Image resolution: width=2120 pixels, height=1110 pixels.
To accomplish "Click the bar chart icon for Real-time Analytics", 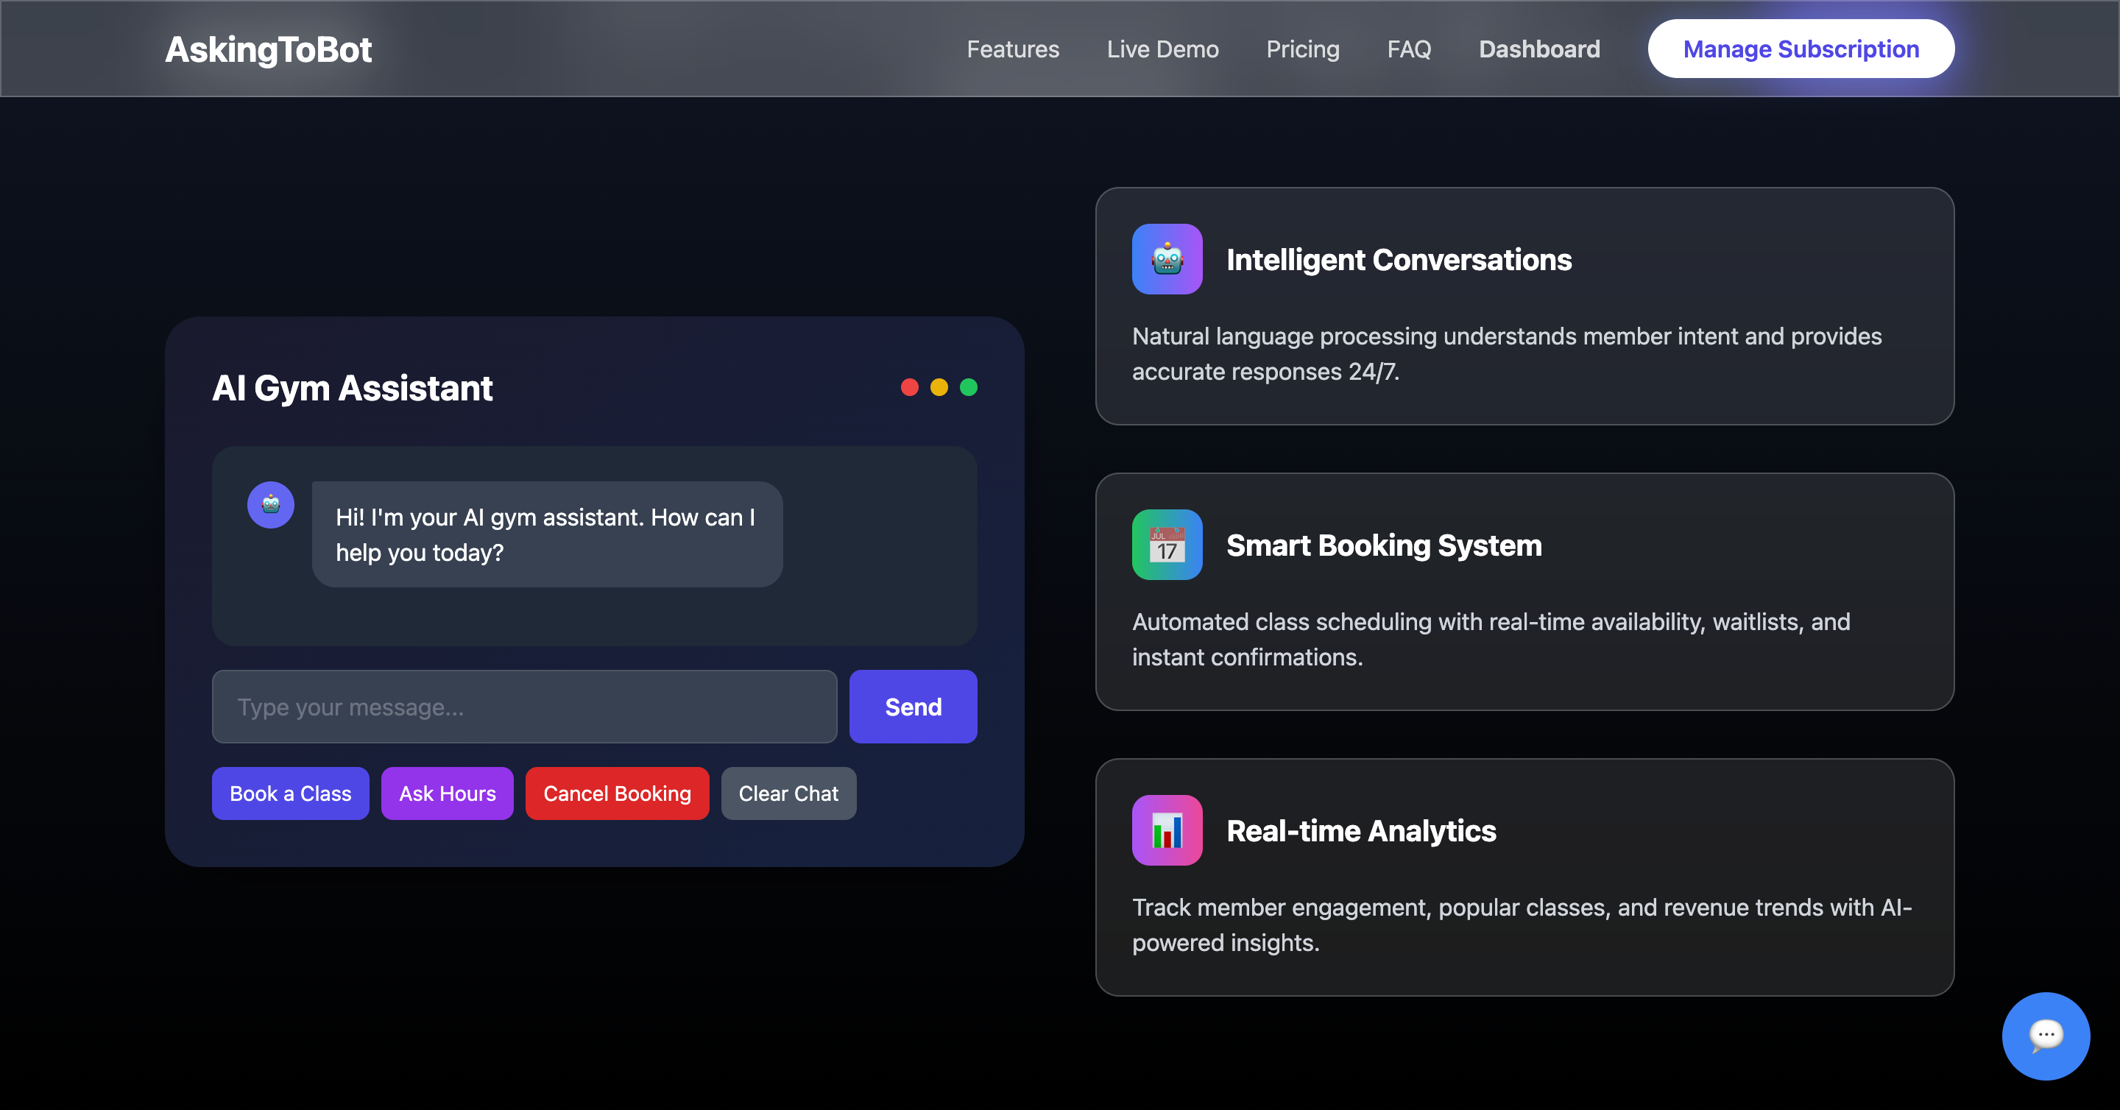I will point(1167,830).
